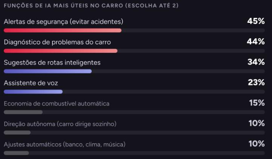Click the 44% percentage value

tap(256, 42)
